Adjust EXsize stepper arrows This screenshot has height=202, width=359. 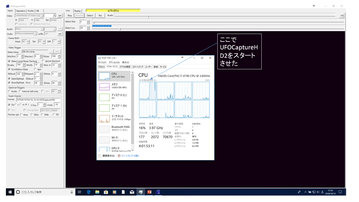pos(59,56)
